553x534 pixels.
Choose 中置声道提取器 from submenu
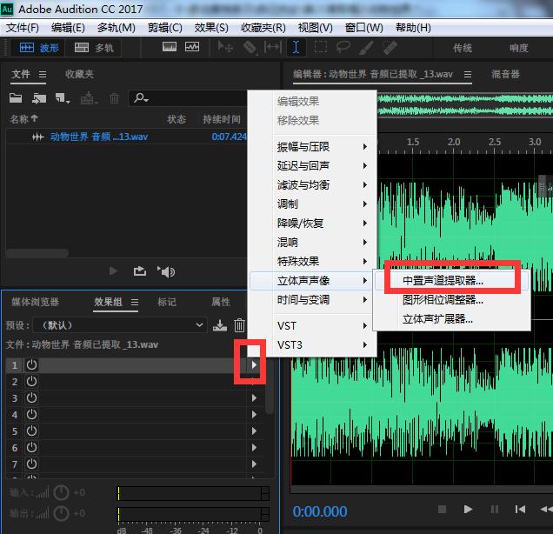pos(452,281)
